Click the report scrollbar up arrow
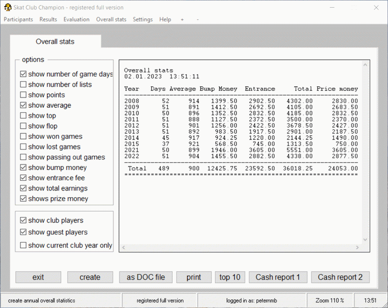Screen dimensions: 388x308 (365, 65)
